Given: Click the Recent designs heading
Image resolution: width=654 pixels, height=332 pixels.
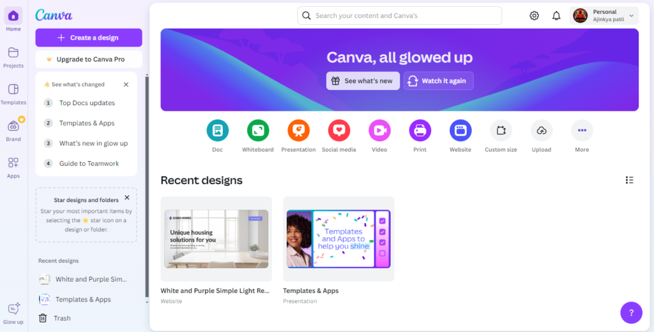Looking at the screenshot, I should pos(201,180).
